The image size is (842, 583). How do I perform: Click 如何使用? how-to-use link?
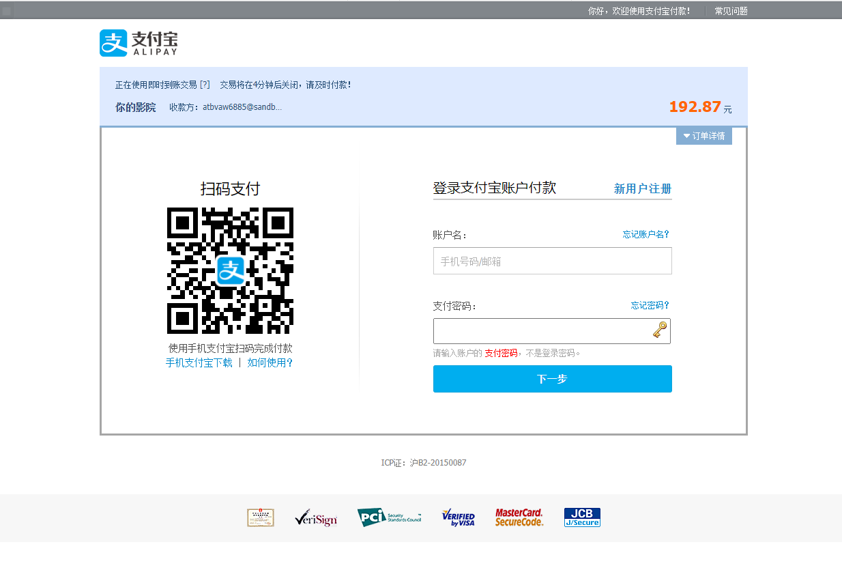click(x=270, y=362)
